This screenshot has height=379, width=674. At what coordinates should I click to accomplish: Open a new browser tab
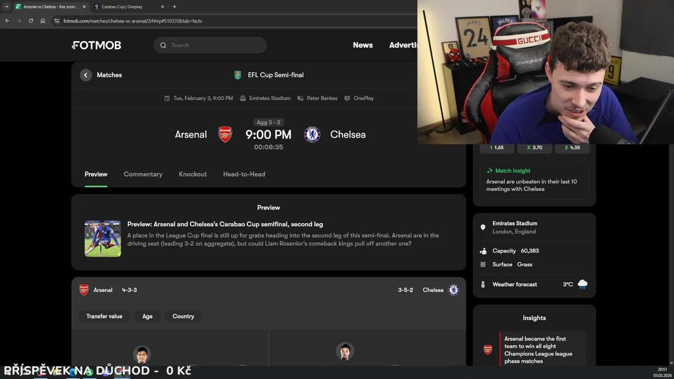pyautogui.click(x=175, y=7)
